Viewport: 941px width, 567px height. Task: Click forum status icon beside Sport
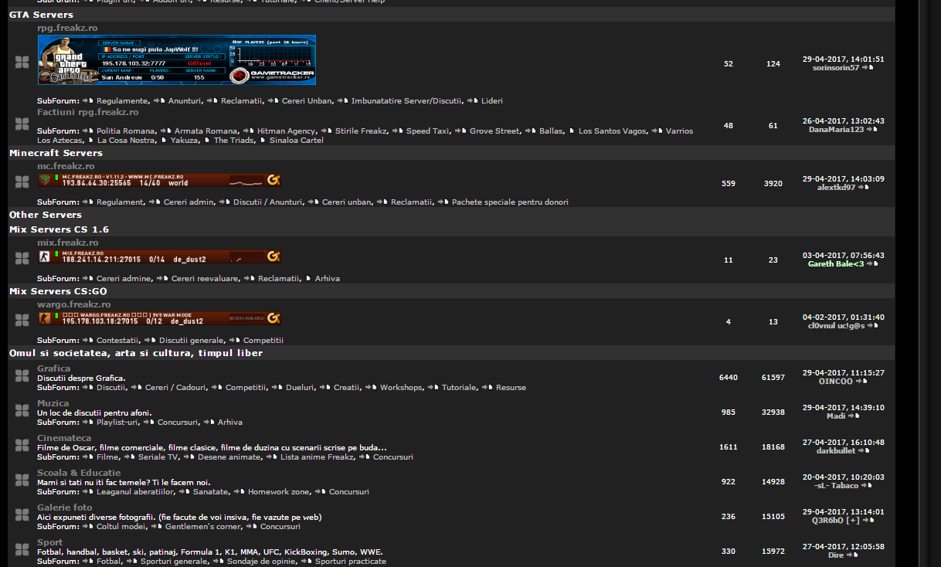tap(22, 550)
